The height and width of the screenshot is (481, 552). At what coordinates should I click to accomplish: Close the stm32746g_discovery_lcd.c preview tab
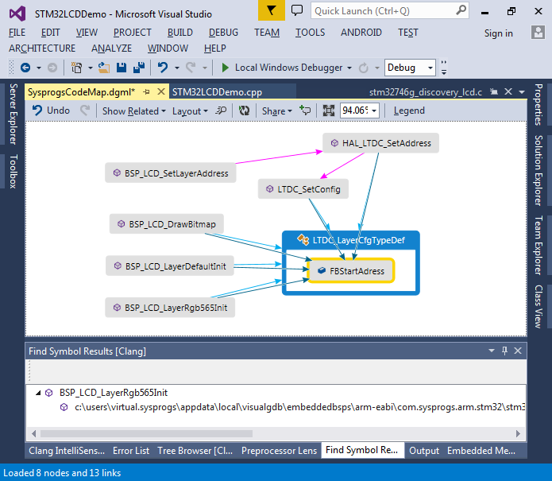click(x=508, y=91)
